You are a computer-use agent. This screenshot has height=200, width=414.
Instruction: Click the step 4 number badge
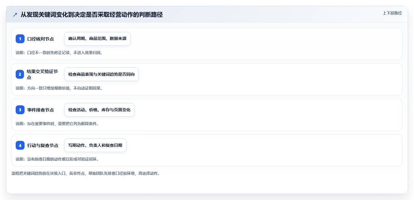(x=20, y=145)
